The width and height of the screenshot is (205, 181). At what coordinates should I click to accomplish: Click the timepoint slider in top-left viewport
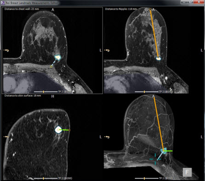[46, 92]
